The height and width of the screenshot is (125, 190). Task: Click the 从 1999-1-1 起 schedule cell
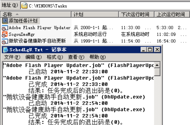tap(93, 41)
